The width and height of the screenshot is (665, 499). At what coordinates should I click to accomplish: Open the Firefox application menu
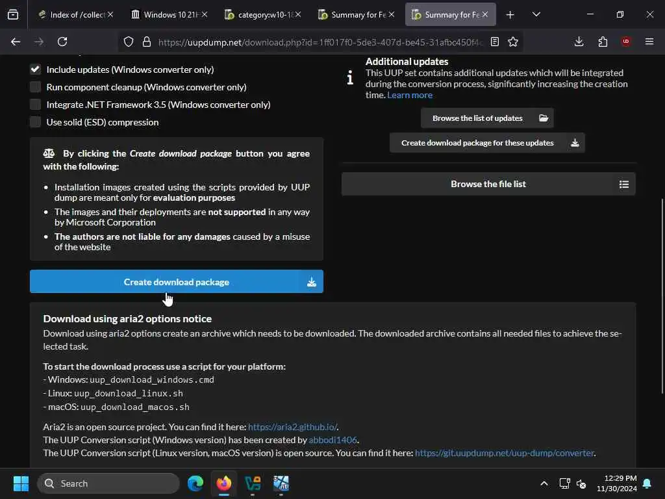649,42
